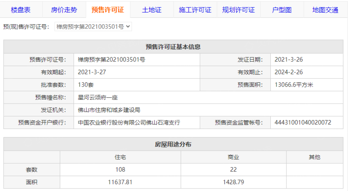The height and width of the screenshot is (191, 348).
Task: Click the 住宅 column header
Action: 120,157
